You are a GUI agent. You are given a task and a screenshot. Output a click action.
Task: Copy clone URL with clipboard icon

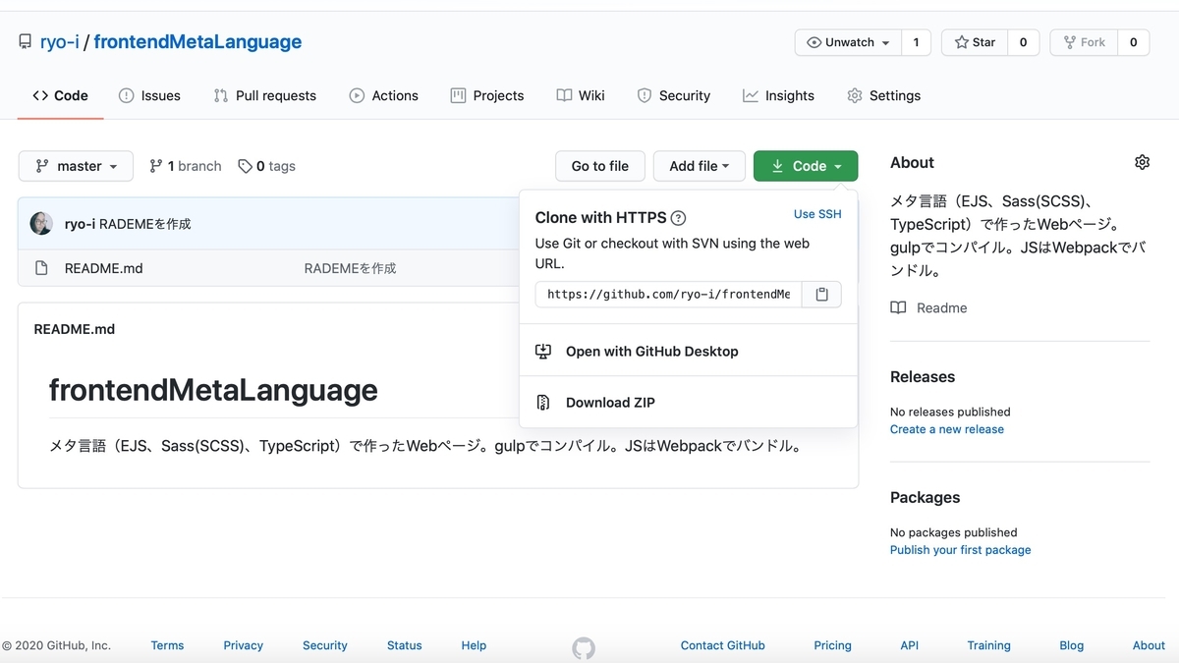pyautogui.click(x=822, y=294)
